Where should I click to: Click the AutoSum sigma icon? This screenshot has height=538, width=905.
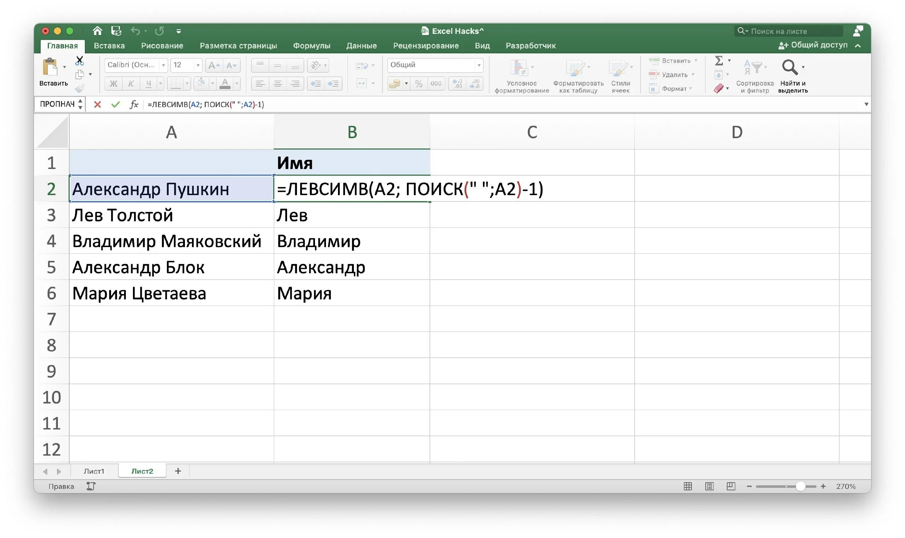(719, 60)
